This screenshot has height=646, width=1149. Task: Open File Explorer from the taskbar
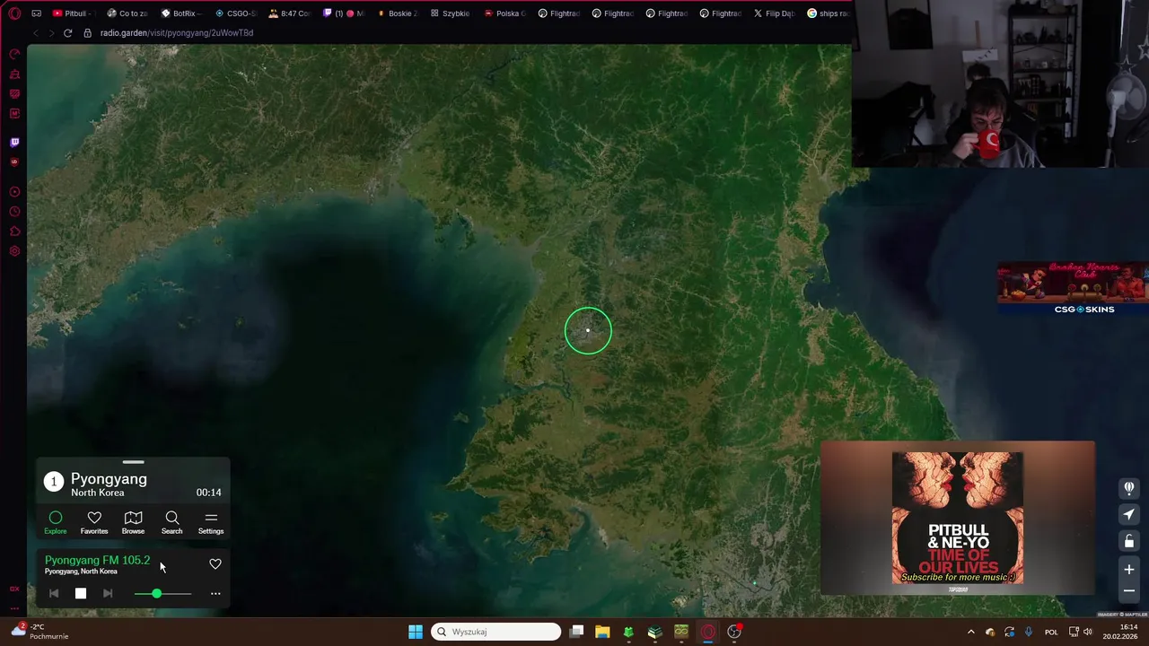602,632
